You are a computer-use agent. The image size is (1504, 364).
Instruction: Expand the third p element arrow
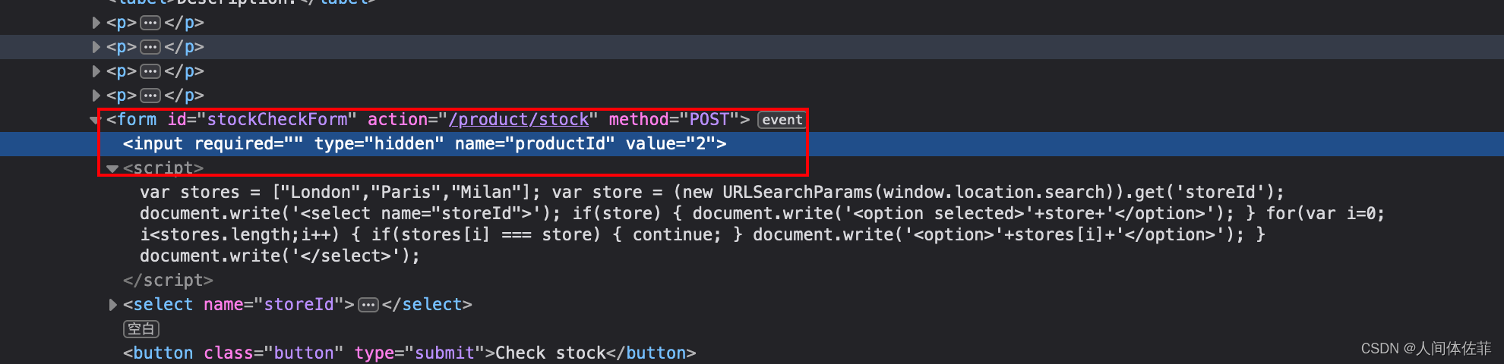coord(96,71)
